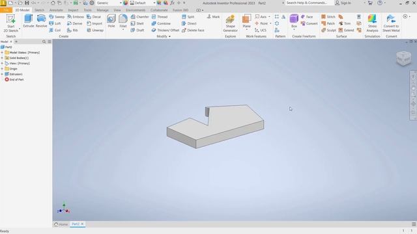417x234 pixels.
Task: Expand Model States node
Action: 2,53
